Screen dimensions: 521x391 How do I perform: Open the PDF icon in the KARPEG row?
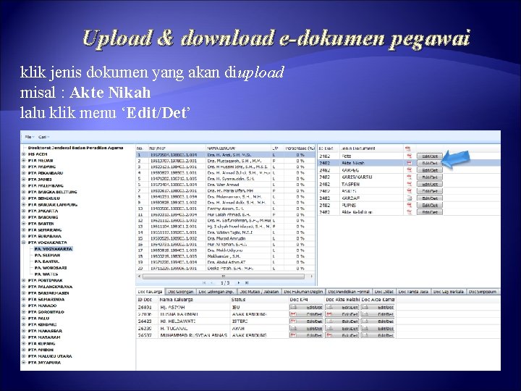click(409, 170)
